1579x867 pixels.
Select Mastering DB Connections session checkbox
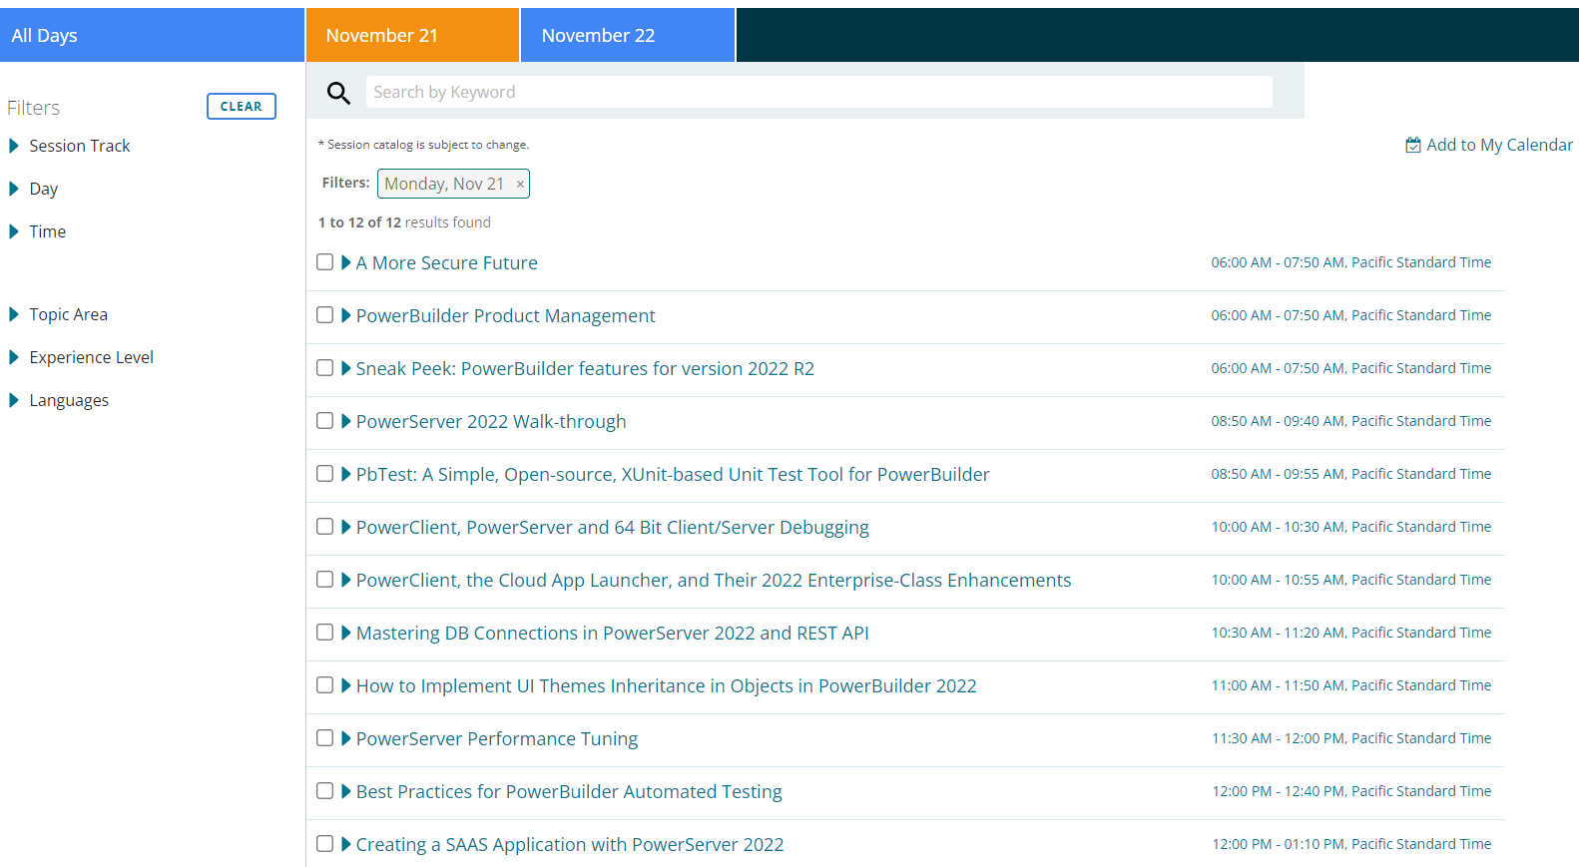point(324,632)
